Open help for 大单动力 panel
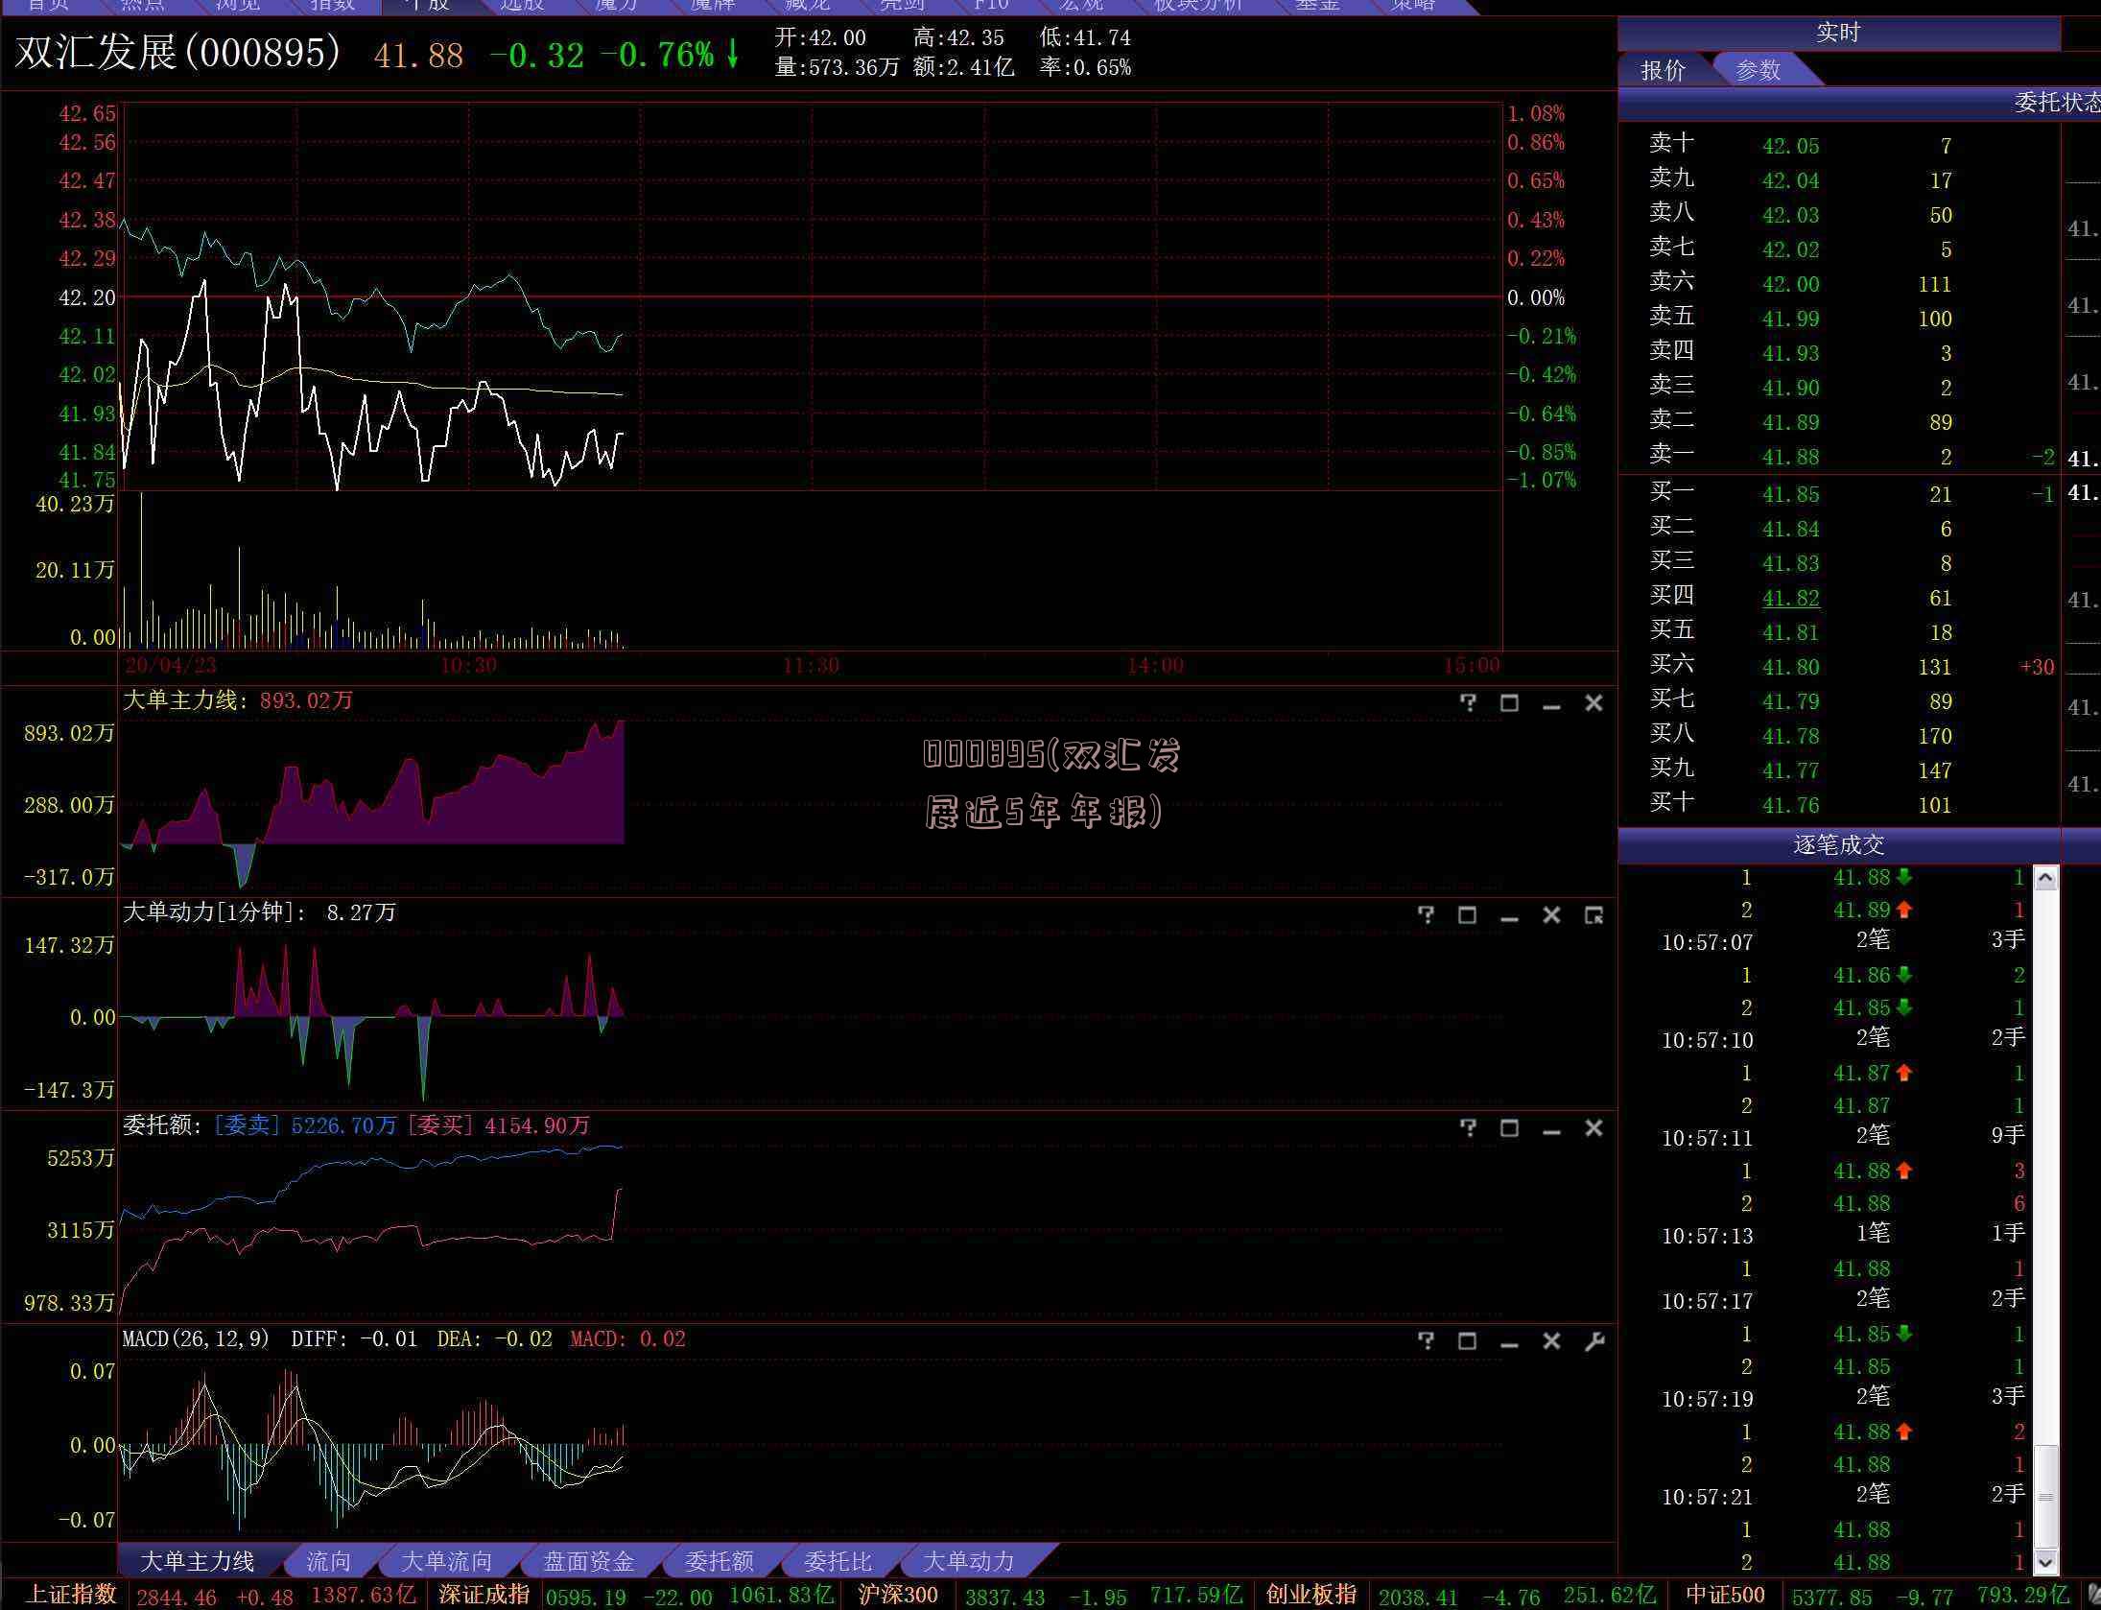This screenshot has width=2101, height=1610. coord(1426,915)
